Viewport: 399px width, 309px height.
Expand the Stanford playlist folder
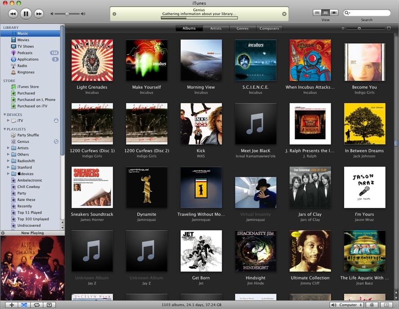[8, 167]
